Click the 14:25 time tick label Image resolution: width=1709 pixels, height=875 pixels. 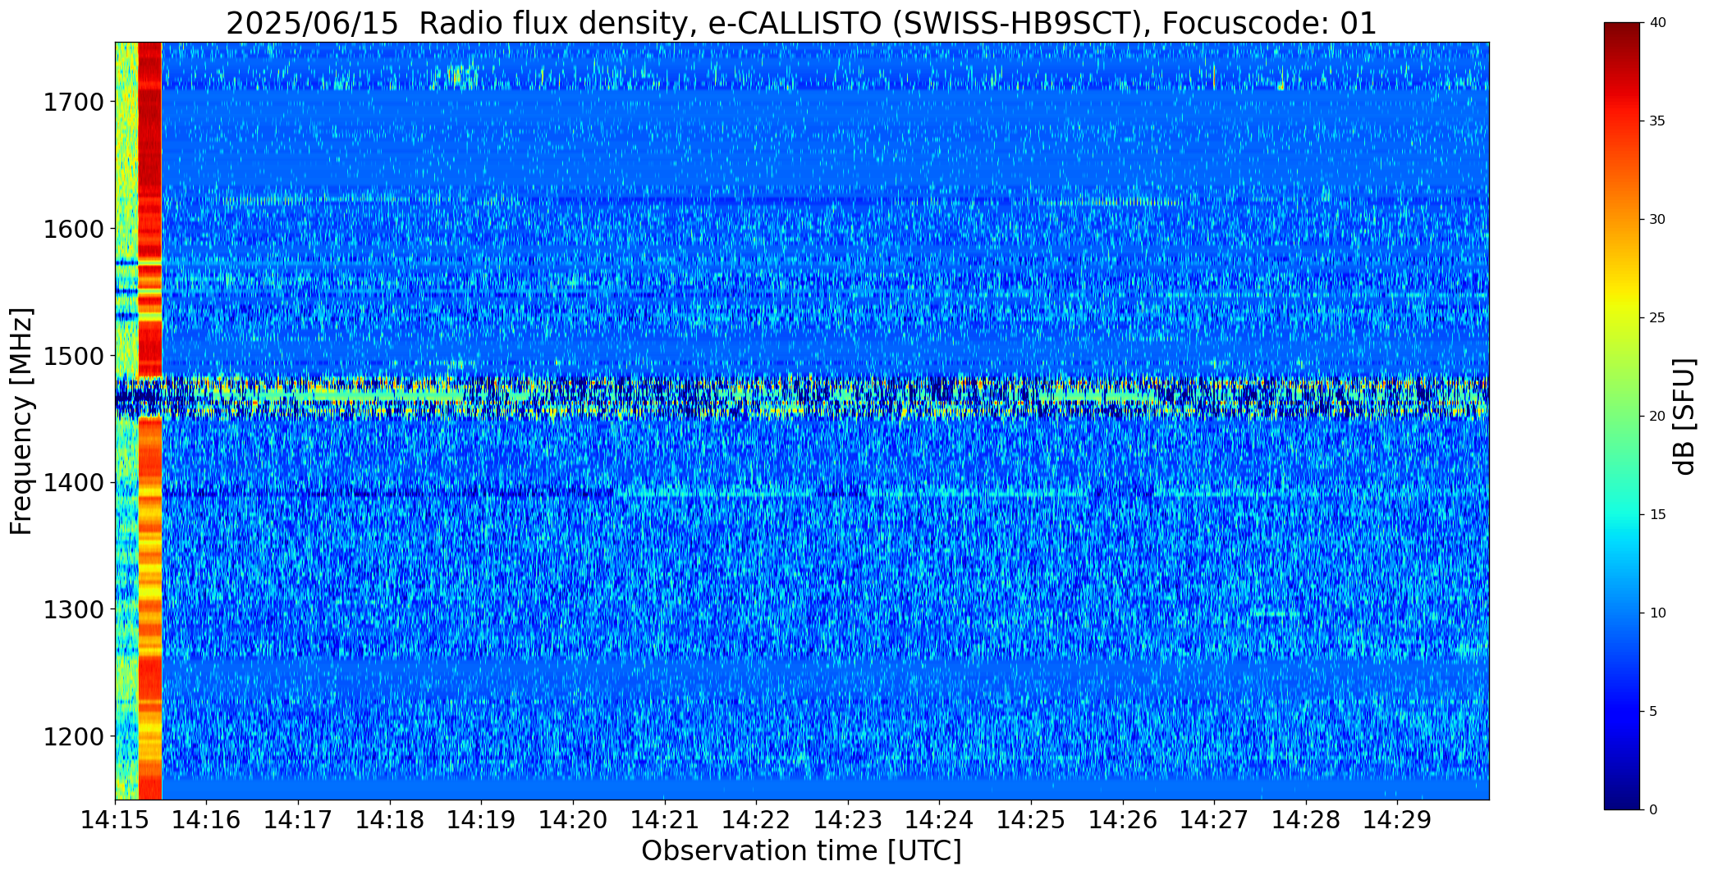pyautogui.click(x=1031, y=819)
